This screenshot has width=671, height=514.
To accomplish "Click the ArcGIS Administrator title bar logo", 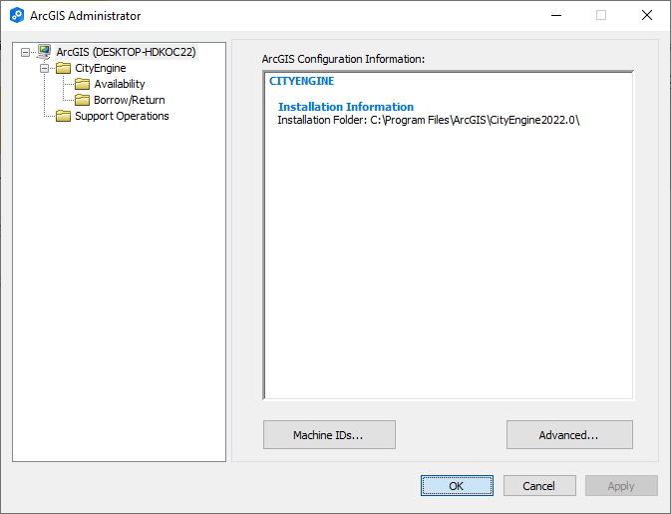I will tap(17, 15).
